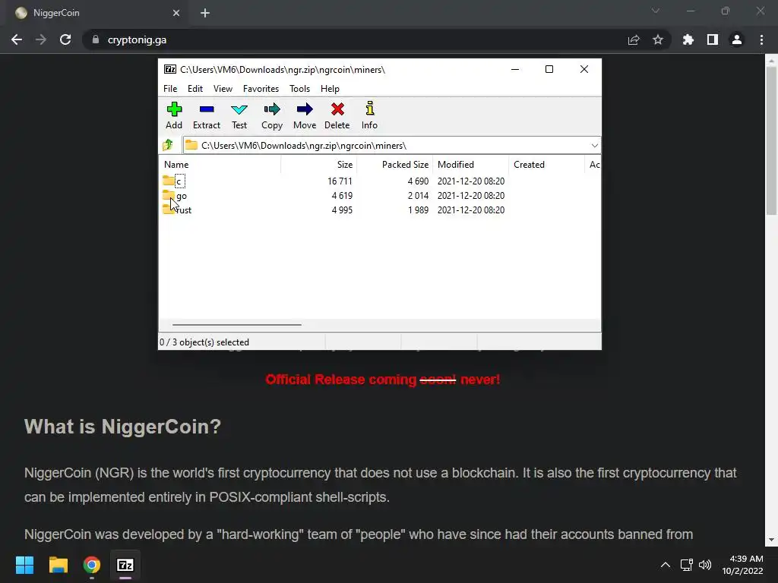Screen dimensions: 778x583
Task: Click the 7-Zip title bar app icon
Action: click(170, 69)
